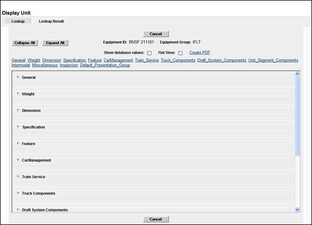The width and height of the screenshot is (312, 225).
Task: Expand the CarManagement section arrow
Action: click(18, 160)
